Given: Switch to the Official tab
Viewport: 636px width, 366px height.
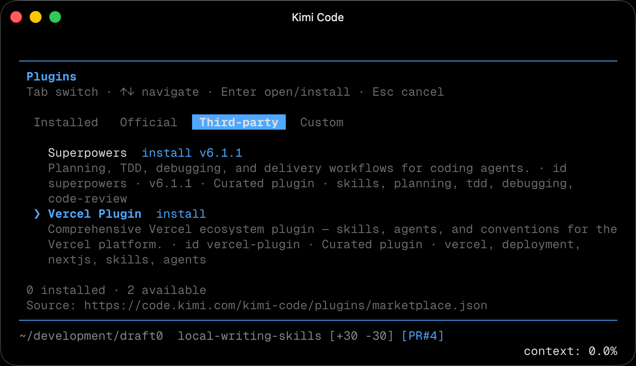Looking at the screenshot, I should click(148, 122).
